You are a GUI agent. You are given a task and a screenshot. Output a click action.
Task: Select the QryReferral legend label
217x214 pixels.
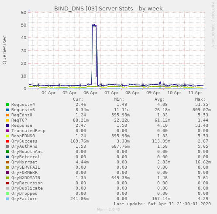(26, 157)
